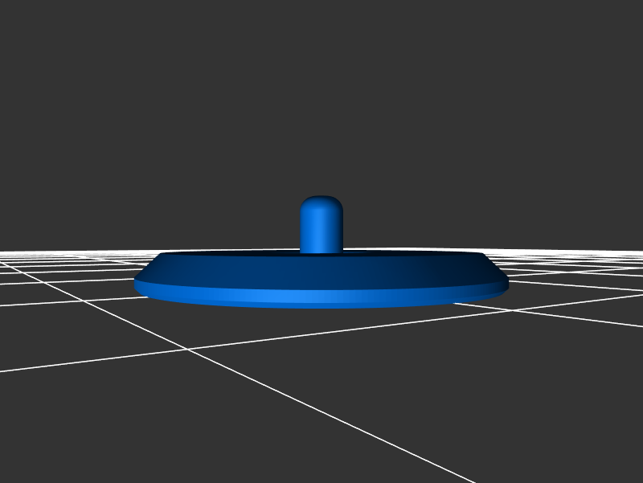Click empty background in the top-left corner
Screen dimensions: 643x483
[x=40, y=40]
